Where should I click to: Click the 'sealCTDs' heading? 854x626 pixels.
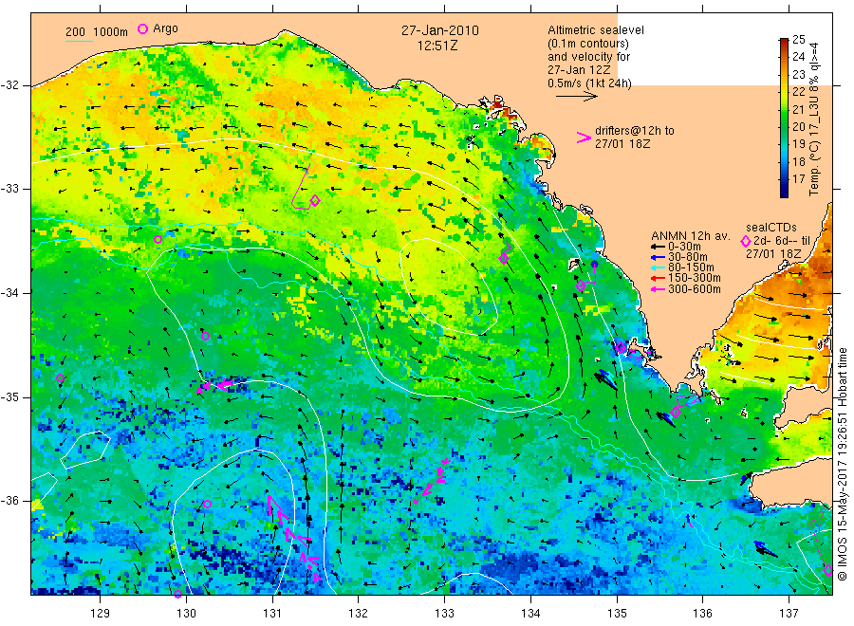tap(771, 228)
